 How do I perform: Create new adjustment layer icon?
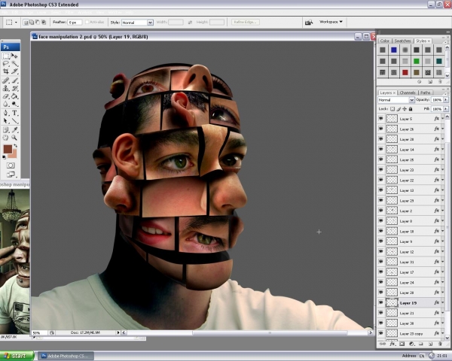411,344
